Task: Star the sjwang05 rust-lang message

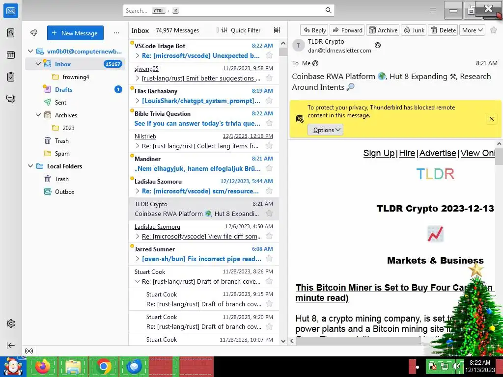Action: [269, 78]
